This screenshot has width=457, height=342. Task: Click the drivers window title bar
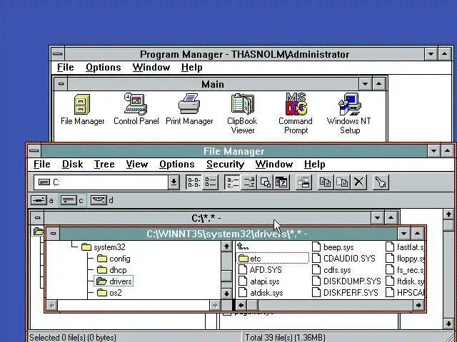pyautogui.click(x=228, y=233)
